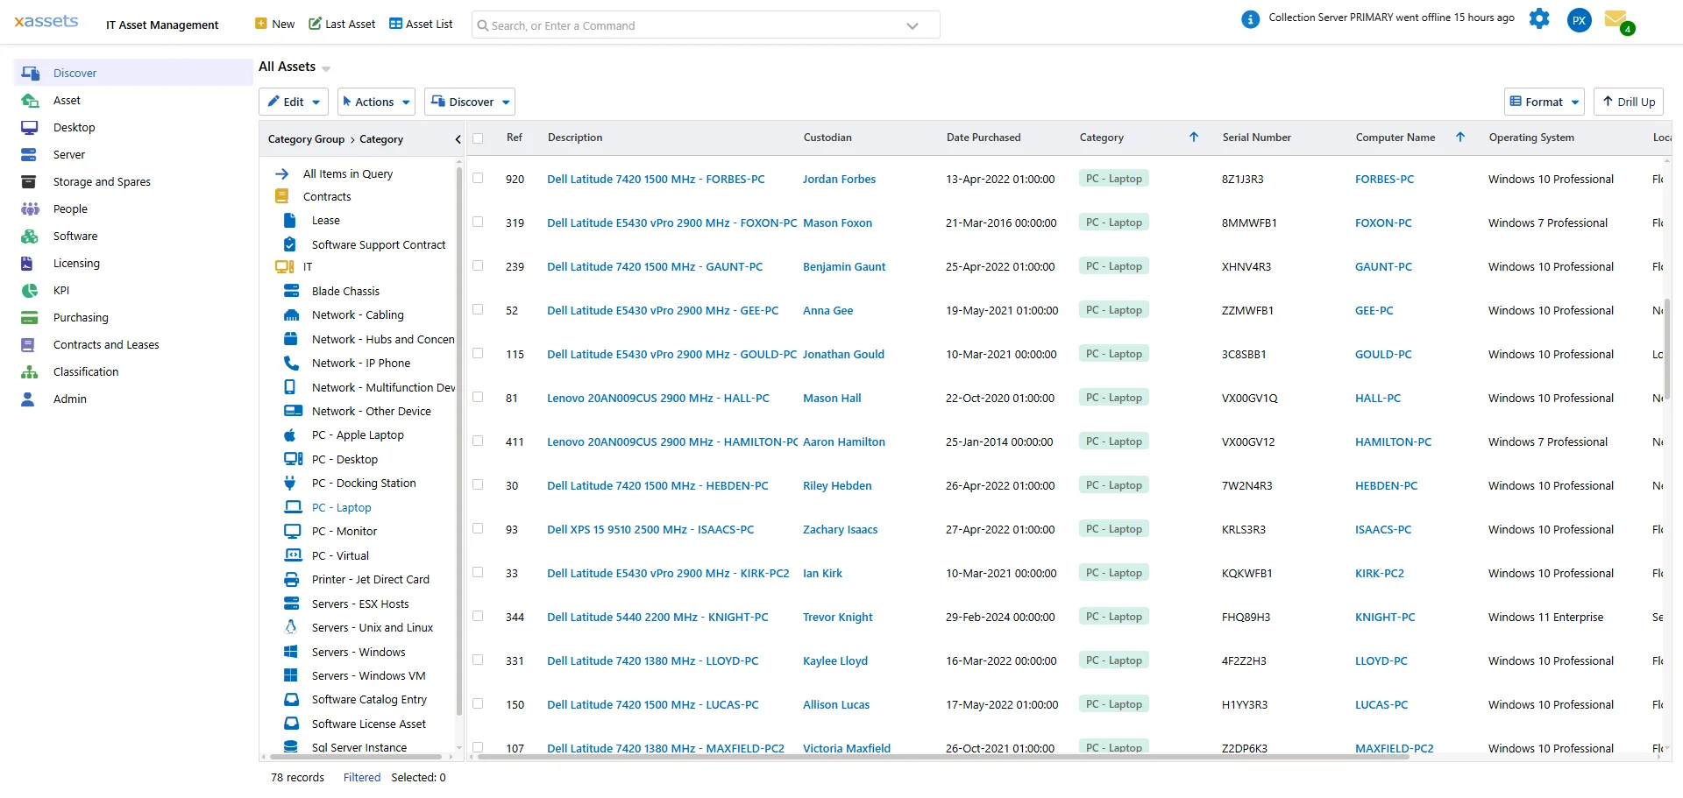Click the Admin user icon
This screenshot has width=1683, height=798.
click(28, 399)
